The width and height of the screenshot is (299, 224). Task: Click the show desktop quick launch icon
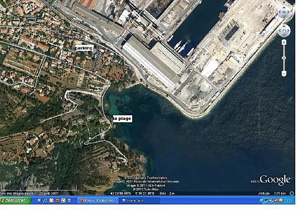coord(39,200)
